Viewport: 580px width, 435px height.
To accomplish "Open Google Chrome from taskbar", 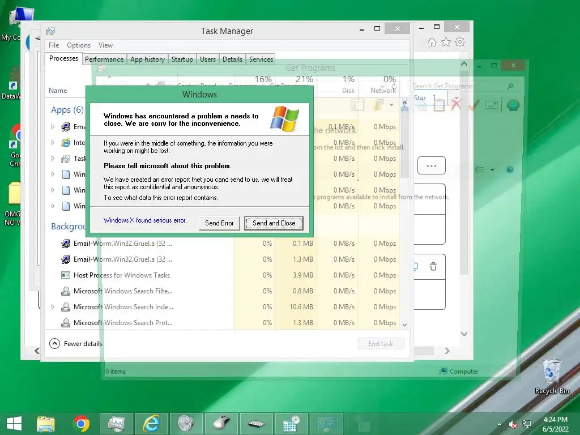I will click(82, 424).
